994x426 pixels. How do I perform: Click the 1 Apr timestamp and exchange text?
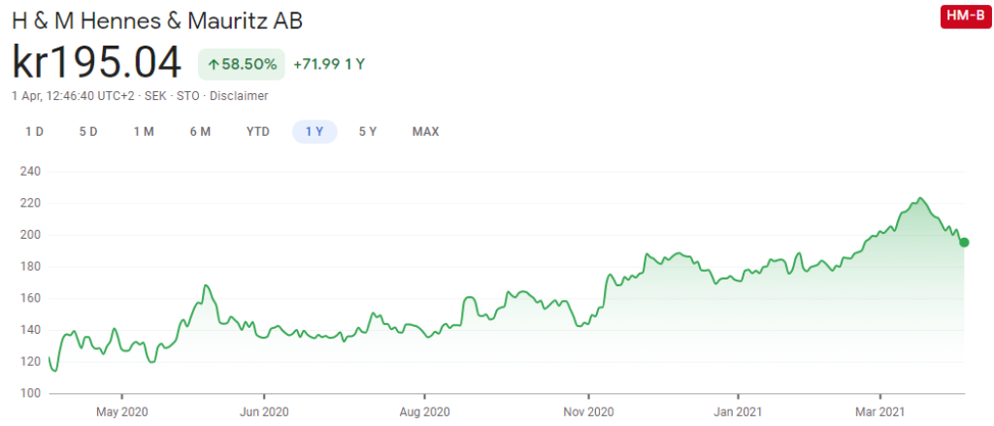(107, 96)
